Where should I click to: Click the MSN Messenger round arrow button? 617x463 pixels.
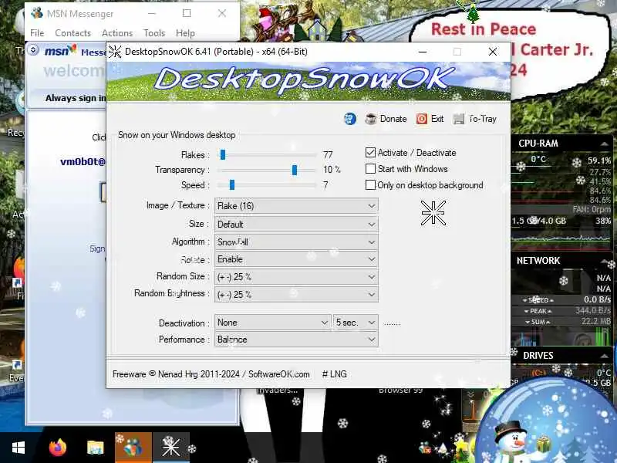33,50
